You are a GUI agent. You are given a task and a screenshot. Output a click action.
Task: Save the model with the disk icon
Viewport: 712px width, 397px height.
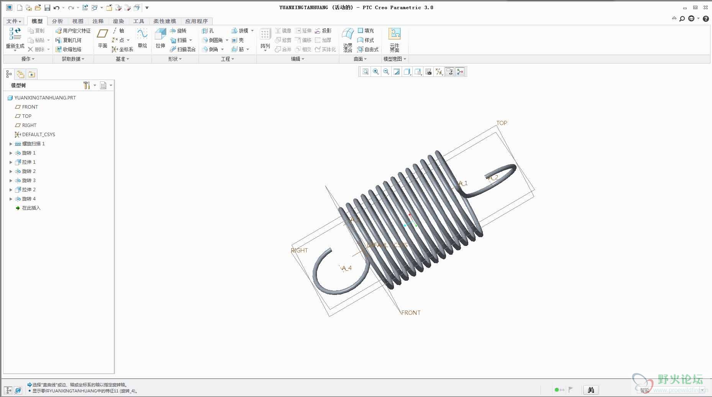point(47,8)
